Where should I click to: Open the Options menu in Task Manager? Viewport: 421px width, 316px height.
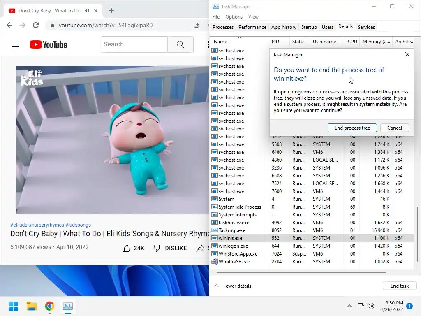234,16
